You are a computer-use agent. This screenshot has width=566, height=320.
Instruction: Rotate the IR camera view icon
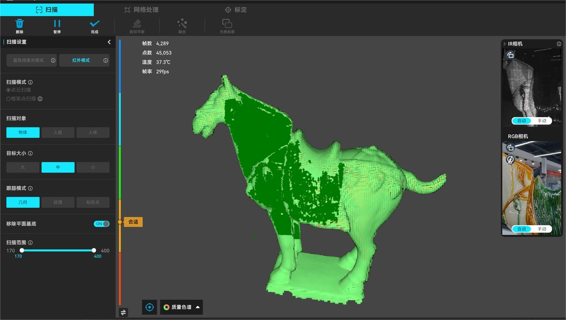pos(510,55)
